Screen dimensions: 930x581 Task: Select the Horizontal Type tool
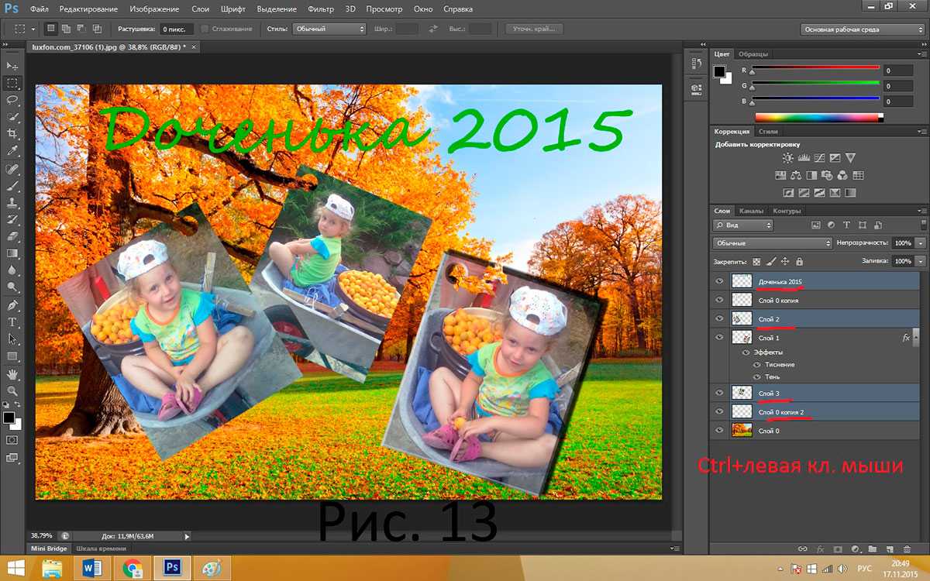click(x=12, y=321)
